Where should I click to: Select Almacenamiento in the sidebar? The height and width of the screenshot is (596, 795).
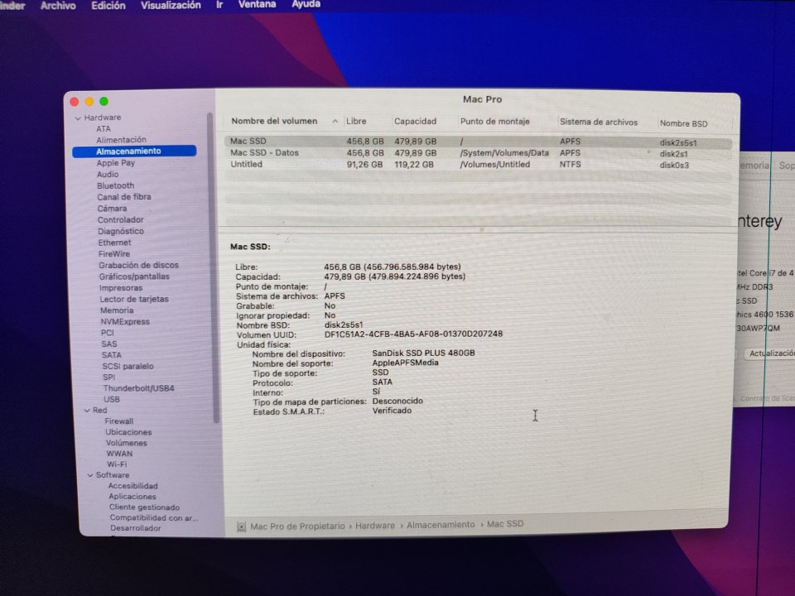[x=134, y=151]
